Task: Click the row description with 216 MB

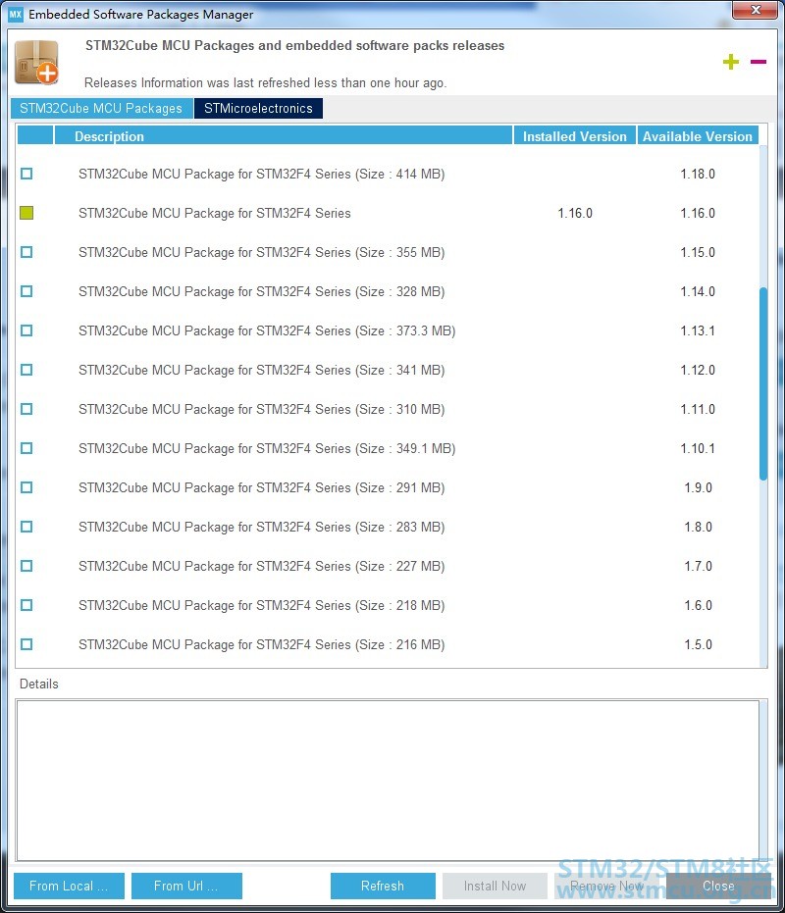Action: coord(262,644)
